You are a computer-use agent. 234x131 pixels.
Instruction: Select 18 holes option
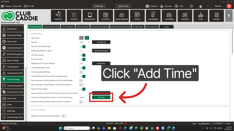pos(87,38)
